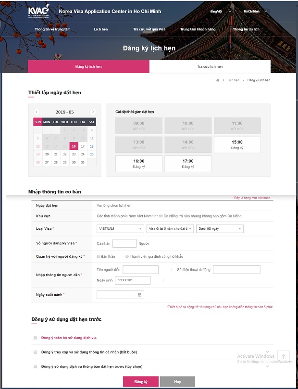The height and width of the screenshot is (389, 298).
Task: Select 'Thành viên gia đình cùng hộ khẩu' radio
Action: coord(127,257)
